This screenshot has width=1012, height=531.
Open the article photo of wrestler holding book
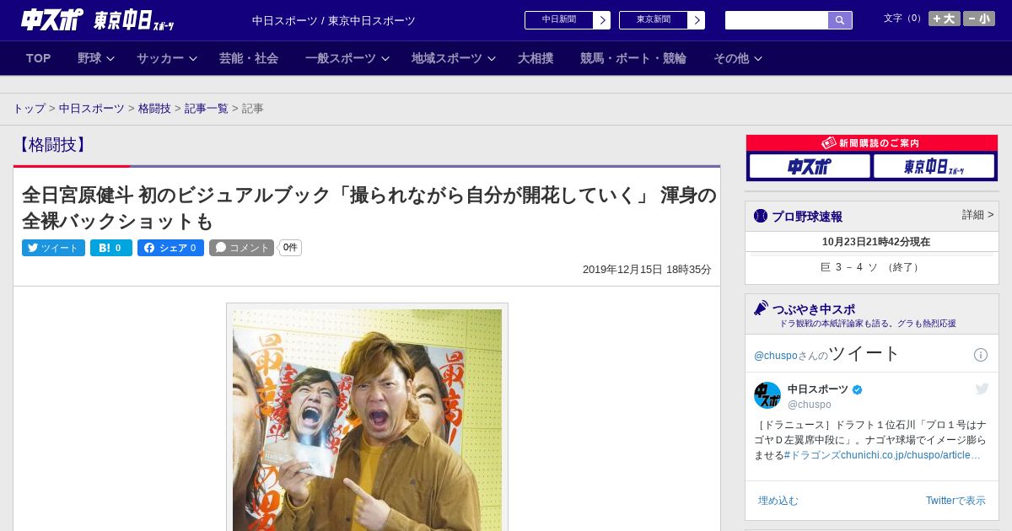(367, 419)
